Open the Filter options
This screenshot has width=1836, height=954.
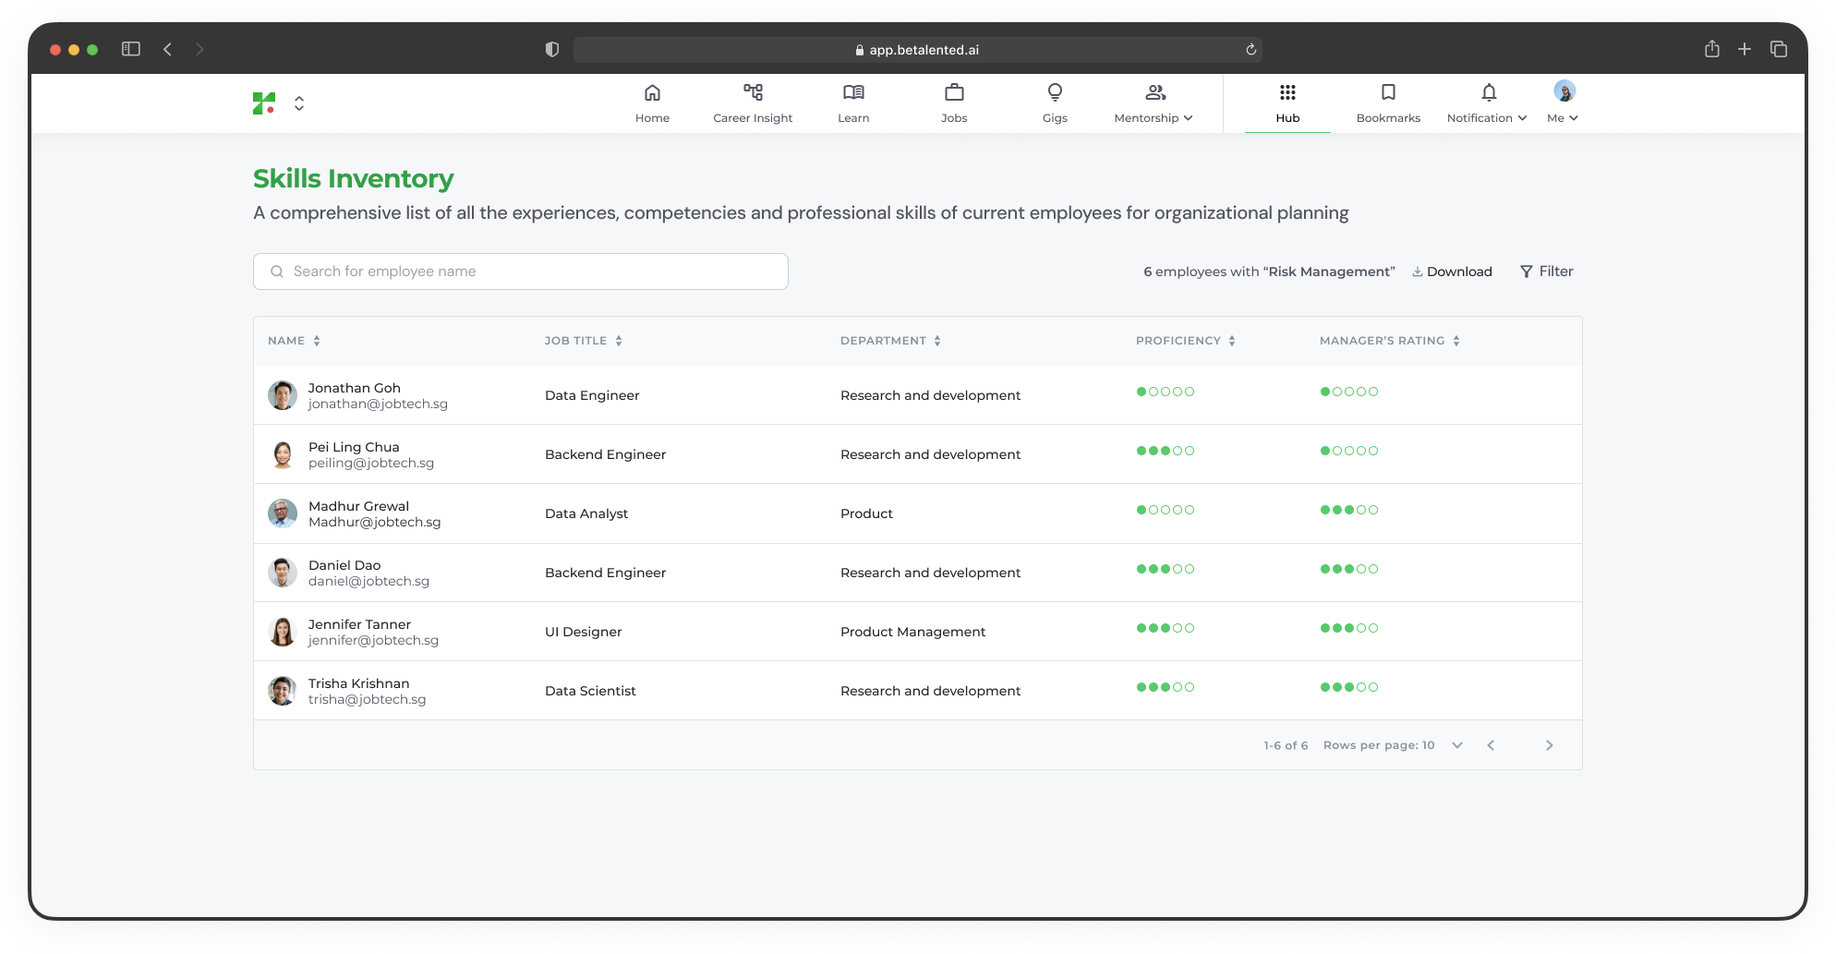pos(1547,272)
